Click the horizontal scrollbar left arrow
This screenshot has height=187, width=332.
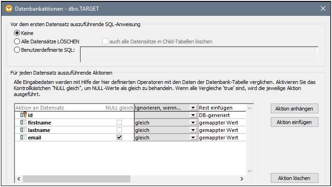point(19,179)
